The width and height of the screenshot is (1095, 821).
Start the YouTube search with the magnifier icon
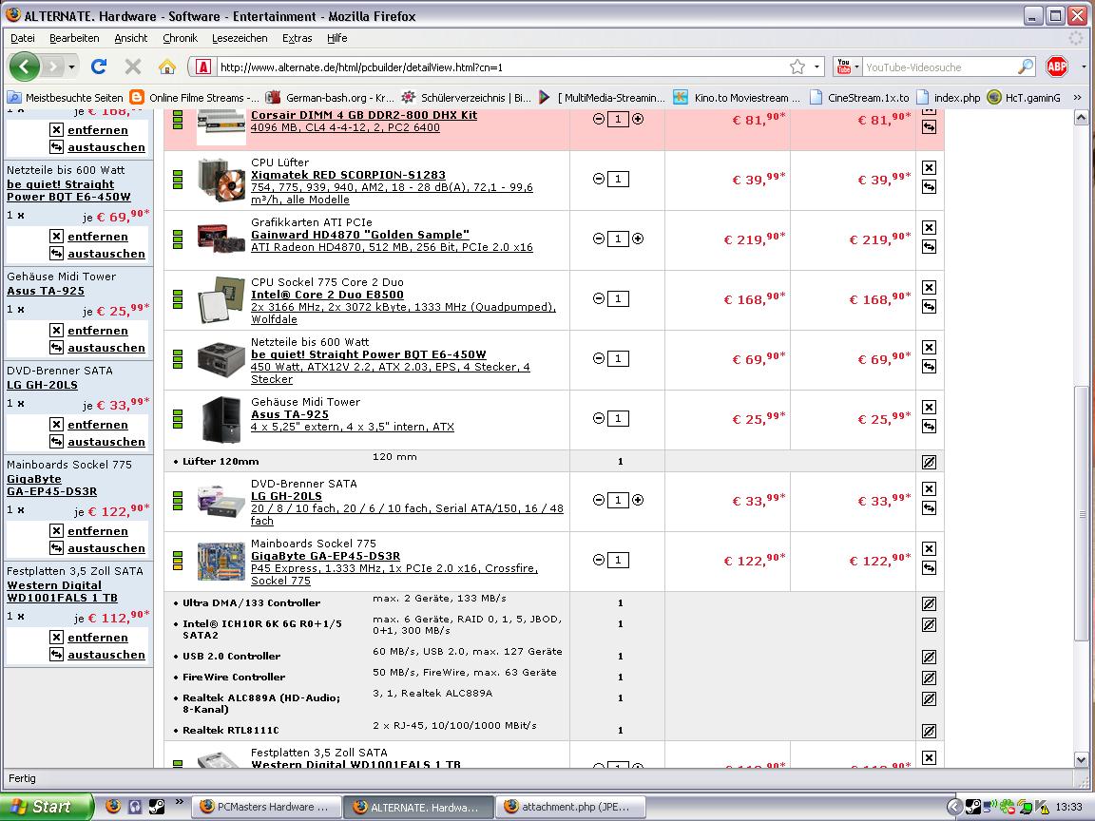(x=1026, y=67)
